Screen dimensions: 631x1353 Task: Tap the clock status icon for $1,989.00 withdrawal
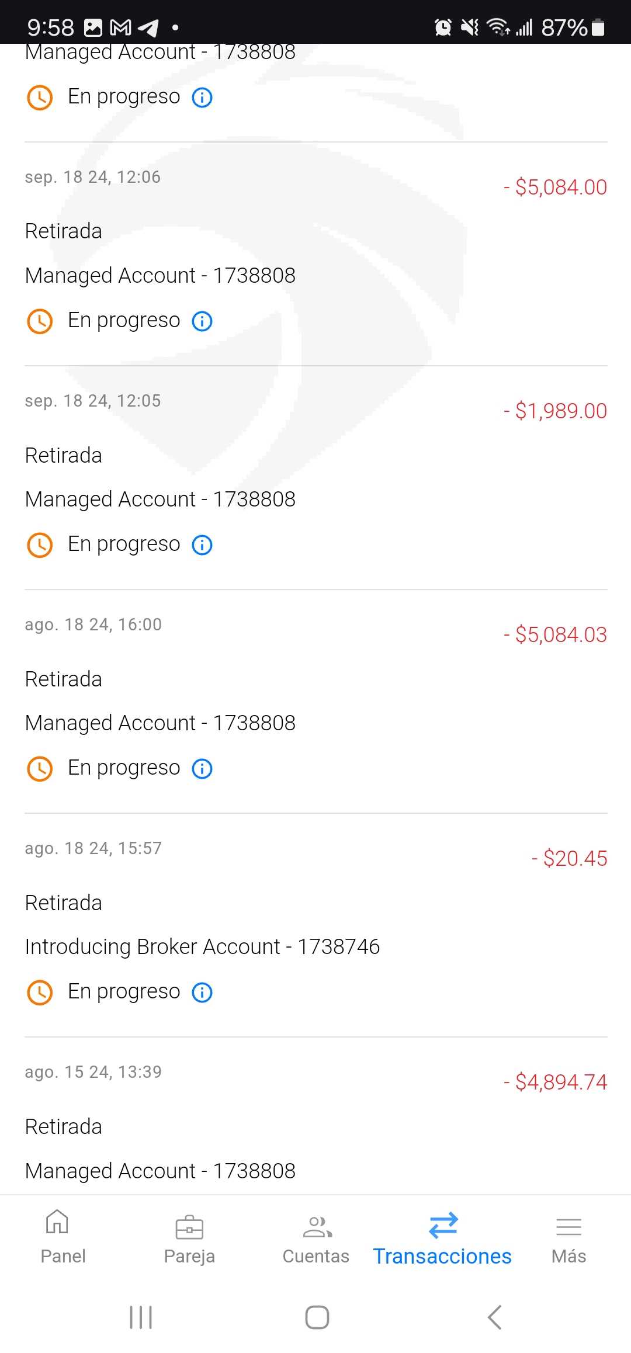(40, 544)
